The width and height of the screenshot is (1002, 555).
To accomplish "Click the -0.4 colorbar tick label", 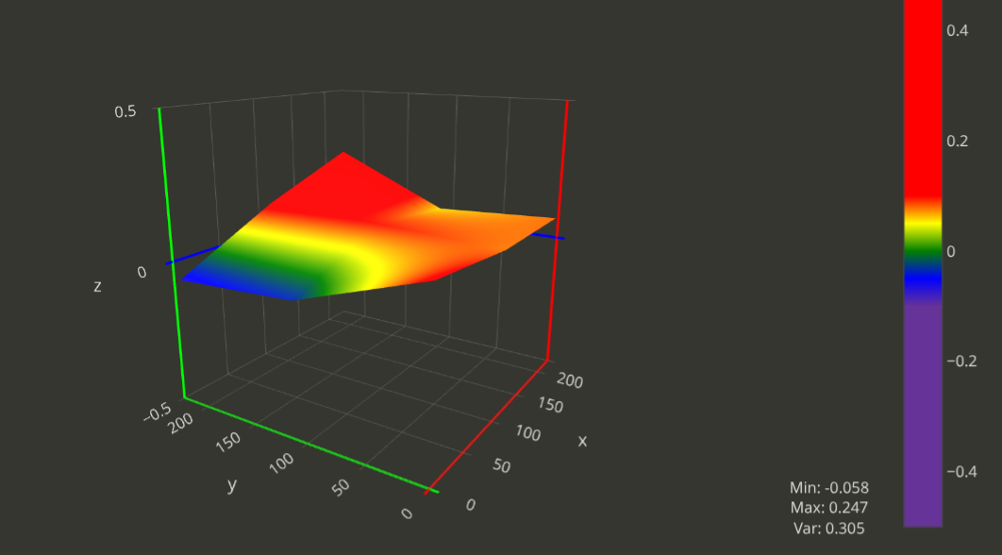I will click(962, 472).
